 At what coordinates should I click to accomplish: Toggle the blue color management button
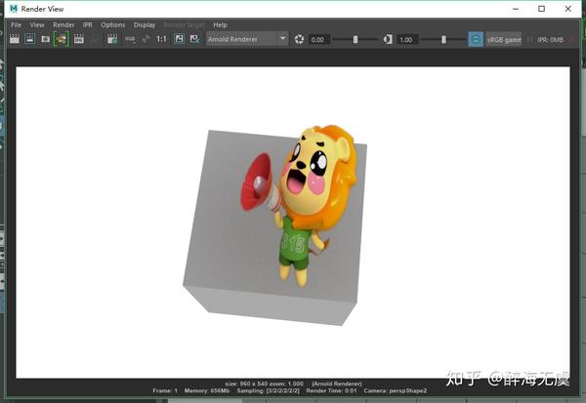coord(476,39)
